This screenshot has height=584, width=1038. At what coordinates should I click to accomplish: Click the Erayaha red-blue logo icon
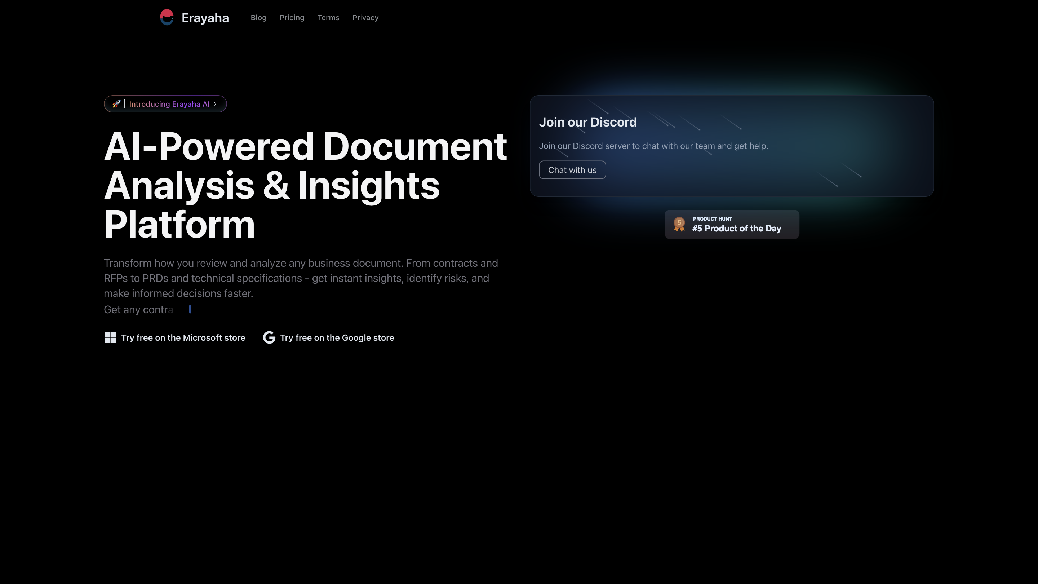point(167,17)
